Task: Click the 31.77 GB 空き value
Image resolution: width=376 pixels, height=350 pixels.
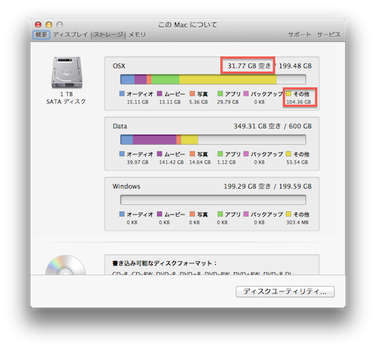Action: 249,66
